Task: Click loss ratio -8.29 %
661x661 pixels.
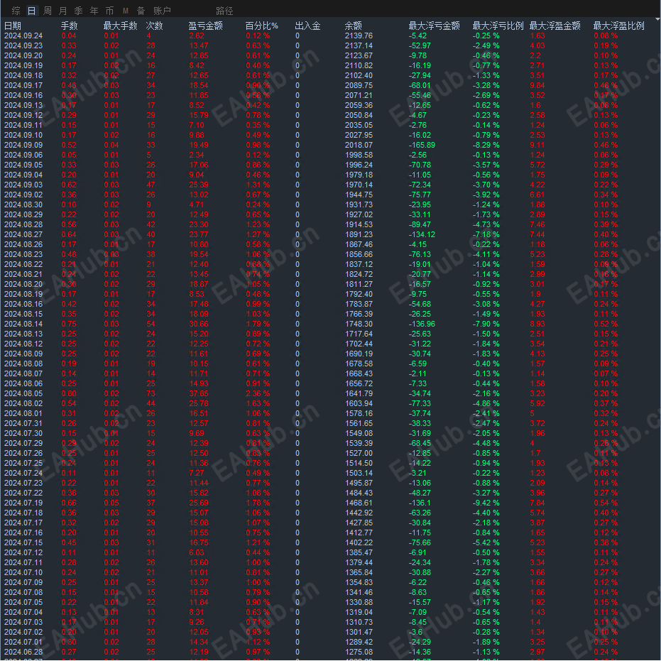Action: (x=486, y=145)
